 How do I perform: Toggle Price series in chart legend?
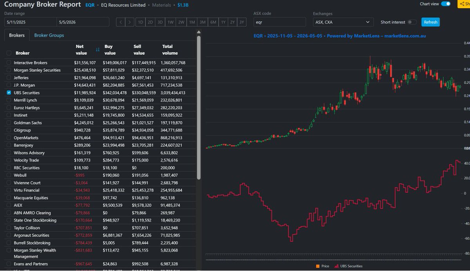click(322, 266)
